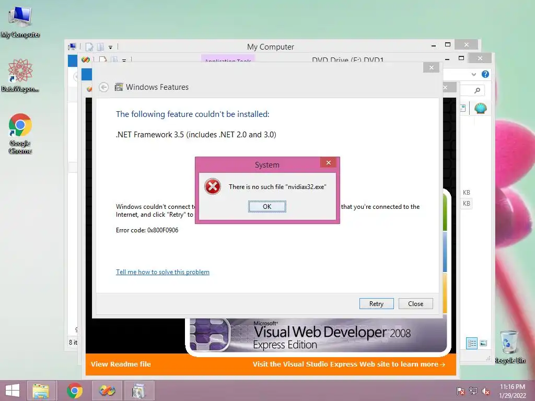The image size is (535, 401).
Task: Open Chrome from the taskbar
Action: [x=75, y=391]
